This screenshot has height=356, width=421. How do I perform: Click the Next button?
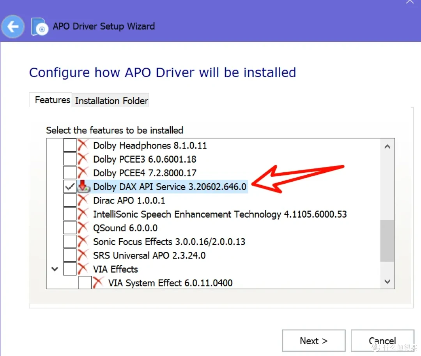pos(313,341)
